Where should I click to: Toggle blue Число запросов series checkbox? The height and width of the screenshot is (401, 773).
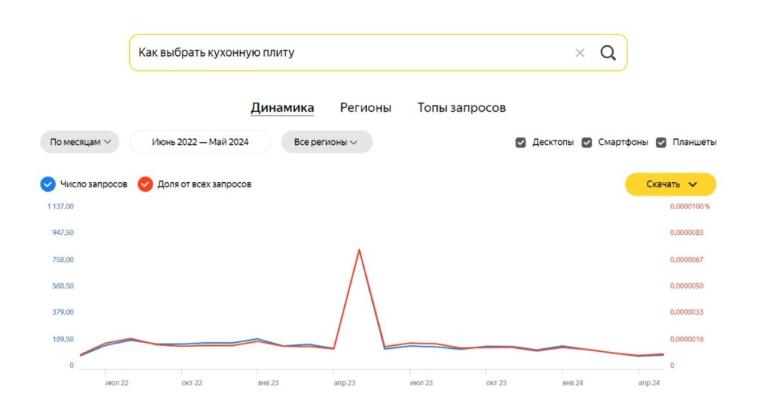[x=48, y=184]
